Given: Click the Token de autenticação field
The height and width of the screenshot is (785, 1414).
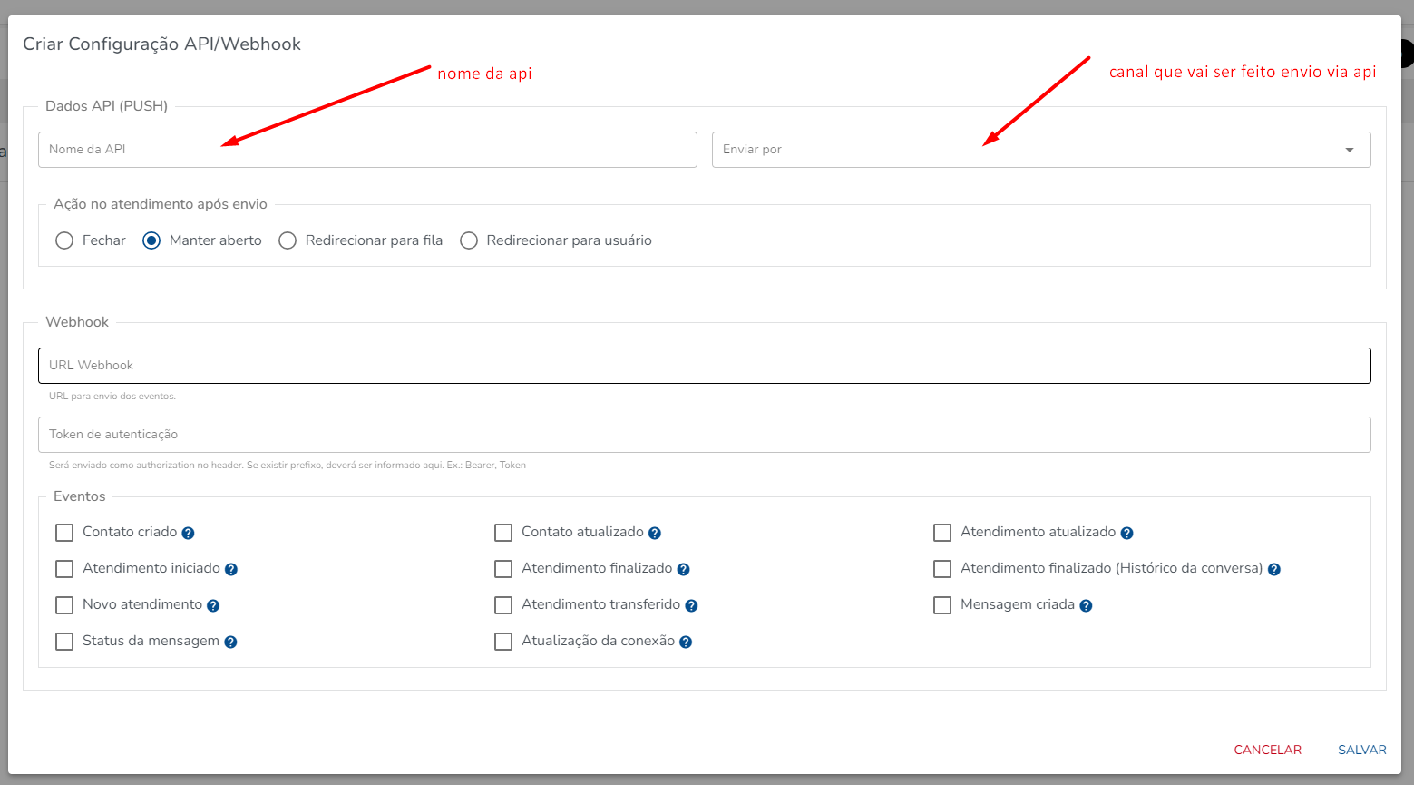Looking at the screenshot, I should (x=704, y=435).
